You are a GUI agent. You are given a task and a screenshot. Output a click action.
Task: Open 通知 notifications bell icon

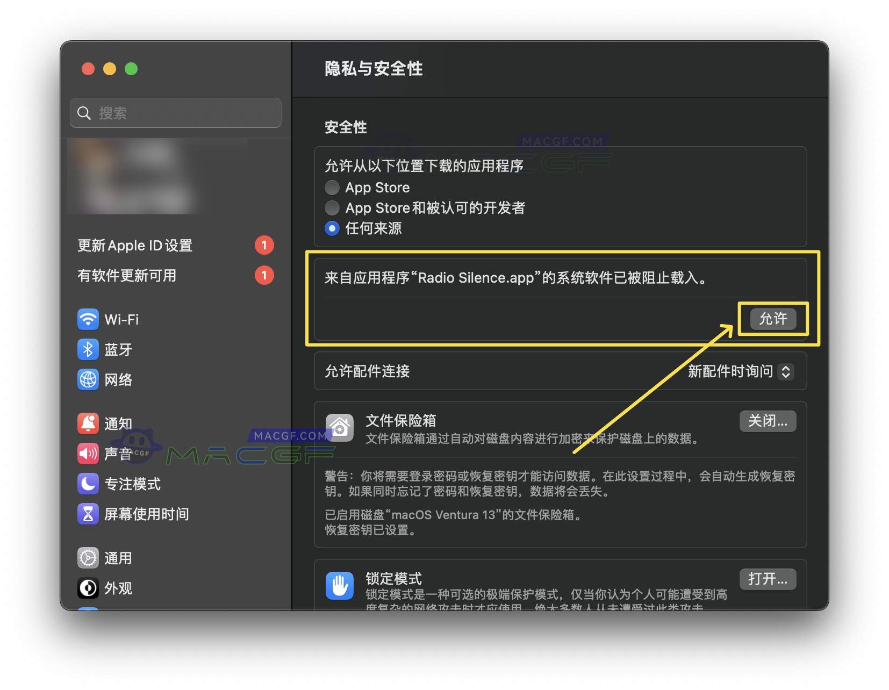point(88,423)
